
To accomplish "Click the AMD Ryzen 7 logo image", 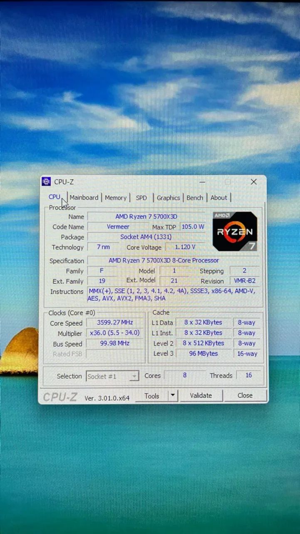I will click(x=235, y=232).
